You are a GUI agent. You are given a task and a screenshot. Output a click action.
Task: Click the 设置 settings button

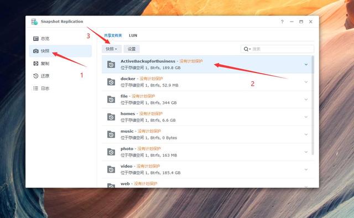click(x=132, y=49)
